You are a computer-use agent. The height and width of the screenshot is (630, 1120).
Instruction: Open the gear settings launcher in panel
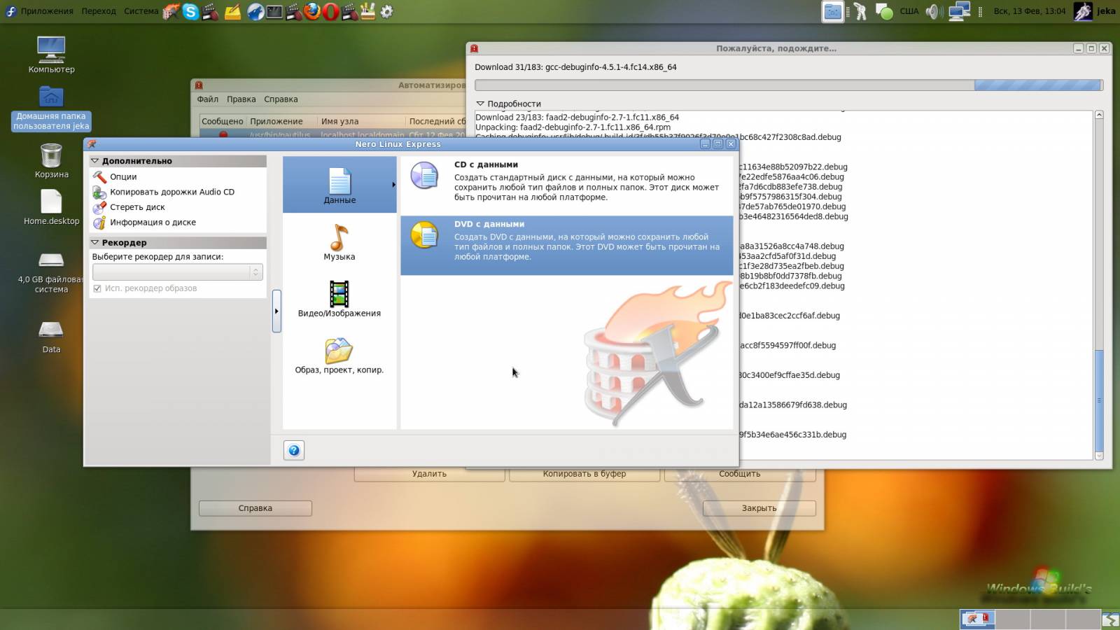tap(386, 11)
